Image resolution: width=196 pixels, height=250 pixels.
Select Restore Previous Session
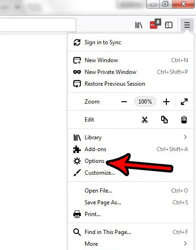click(x=131, y=84)
